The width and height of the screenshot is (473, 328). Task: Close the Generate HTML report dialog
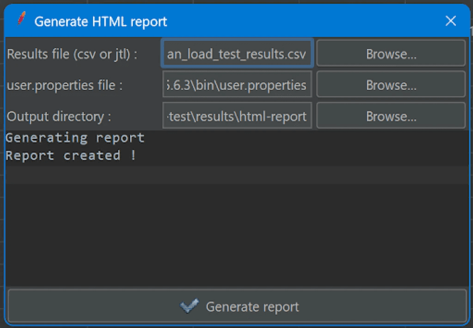(451, 21)
